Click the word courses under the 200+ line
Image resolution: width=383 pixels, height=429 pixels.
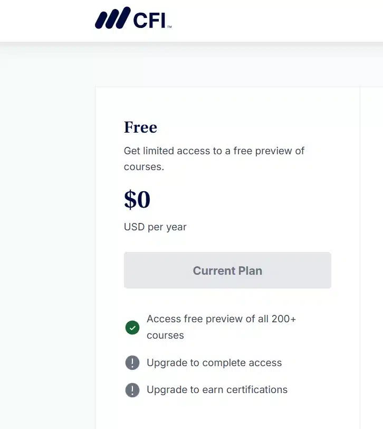point(165,335)
